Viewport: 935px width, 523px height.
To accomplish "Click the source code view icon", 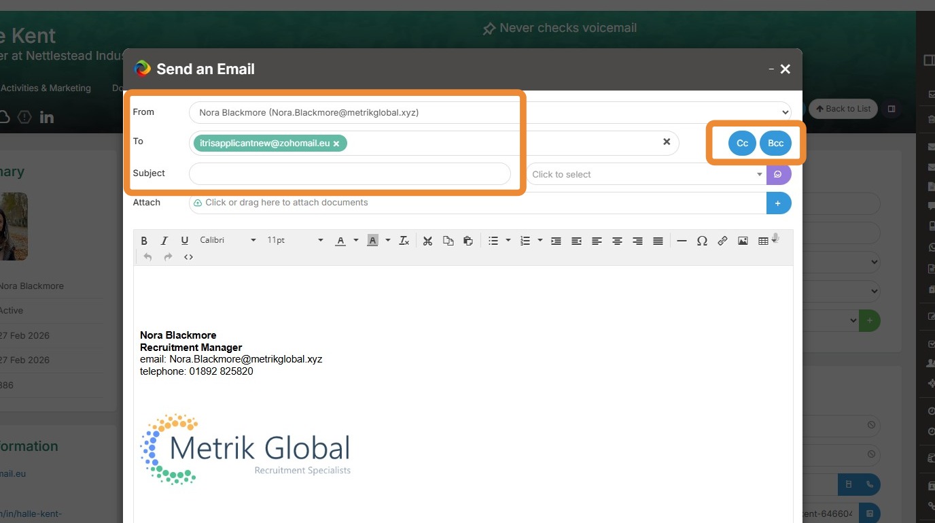I will tap(188, 257).
